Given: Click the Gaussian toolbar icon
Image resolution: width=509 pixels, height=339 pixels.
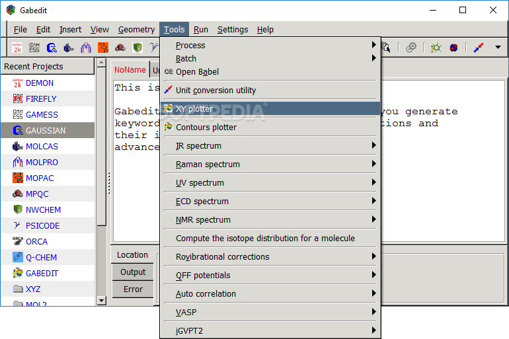Looking at the screenshot, I should coord(52,48).
